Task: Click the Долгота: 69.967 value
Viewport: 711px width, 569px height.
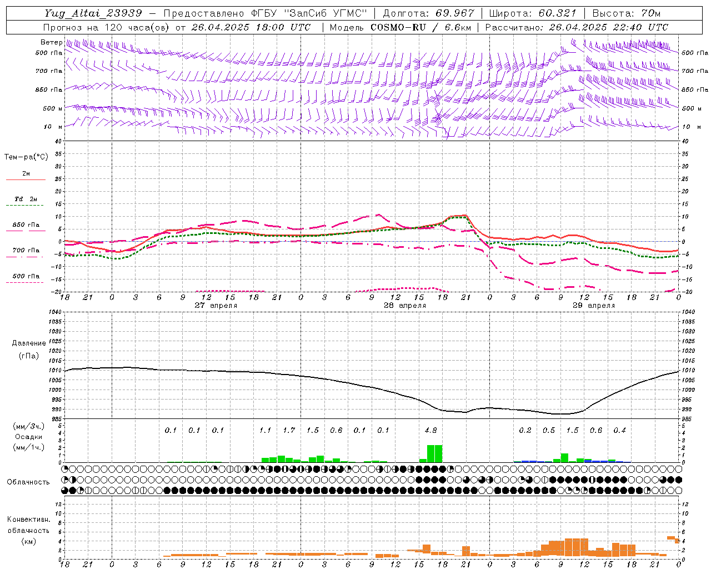Action: pyautogui.click(x=429, y=13)
